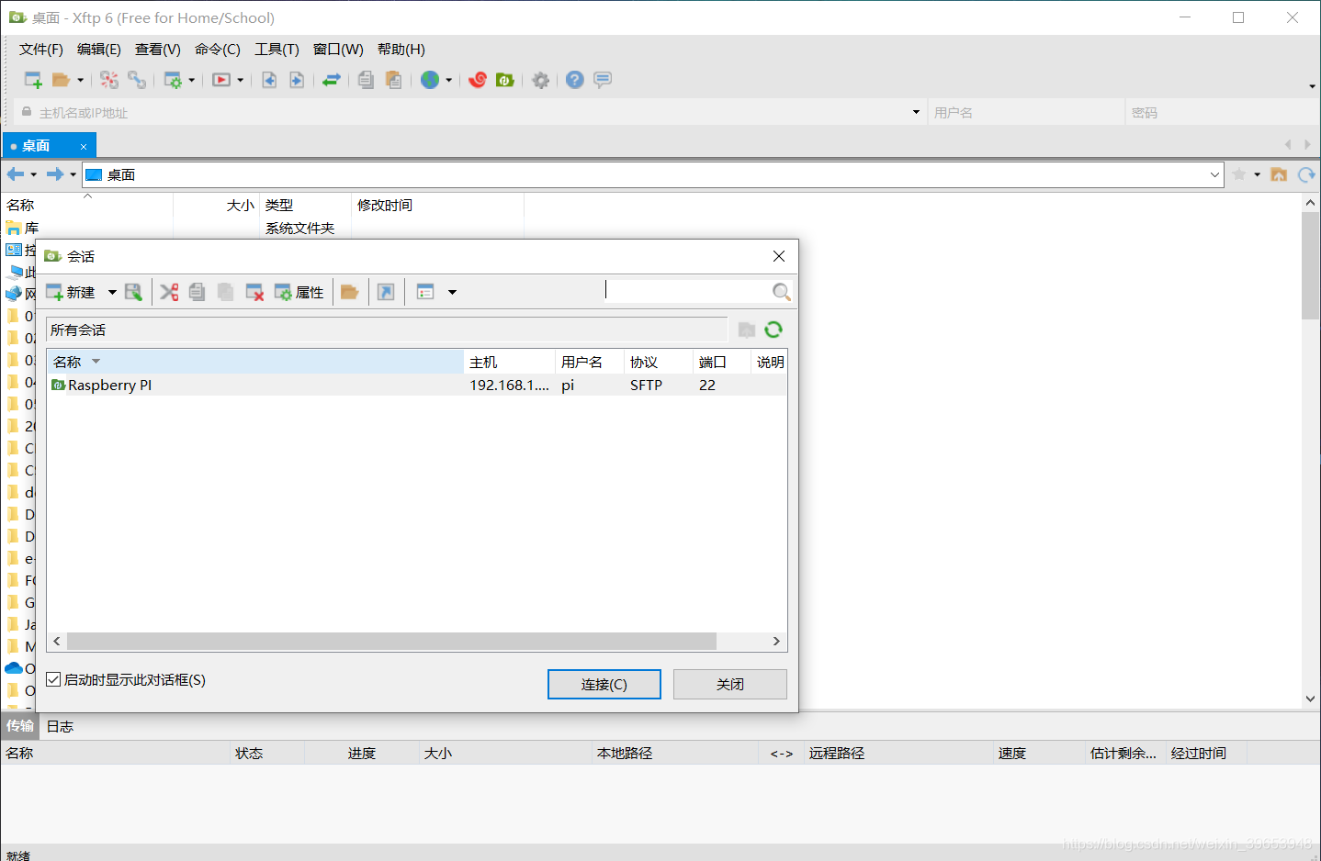Open the 查看(V) menu
Viewport: 1321px width, 861px height.
pos(158,50)
